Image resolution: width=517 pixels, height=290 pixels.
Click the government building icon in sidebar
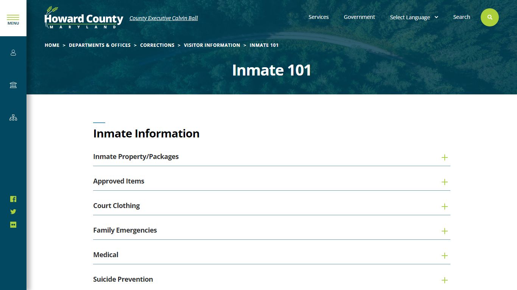point(13,85)
